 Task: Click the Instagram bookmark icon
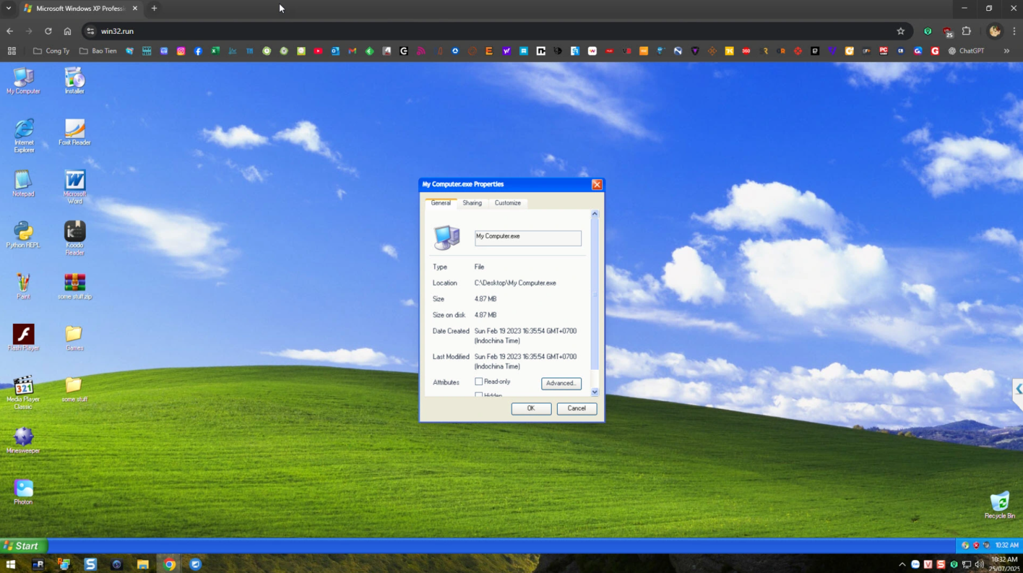pyautogui.click(x=181, y=51)
